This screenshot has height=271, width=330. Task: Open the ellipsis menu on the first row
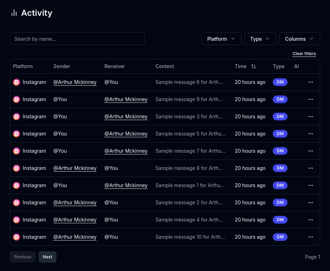[x=311, y=82]
